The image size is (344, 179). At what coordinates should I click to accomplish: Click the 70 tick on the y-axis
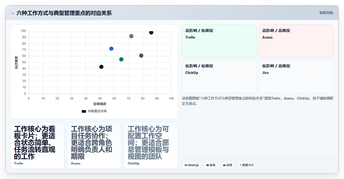pyautogui.click(x=24, y=50)
